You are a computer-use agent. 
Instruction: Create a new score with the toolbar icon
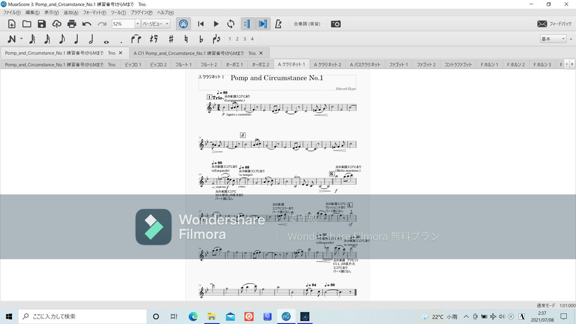tap(12, 24)
